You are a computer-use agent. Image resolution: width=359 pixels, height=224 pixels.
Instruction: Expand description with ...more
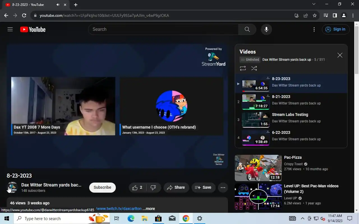point(149,209)
